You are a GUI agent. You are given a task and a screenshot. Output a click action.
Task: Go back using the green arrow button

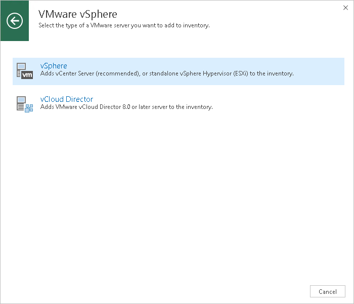coord(15,21)
